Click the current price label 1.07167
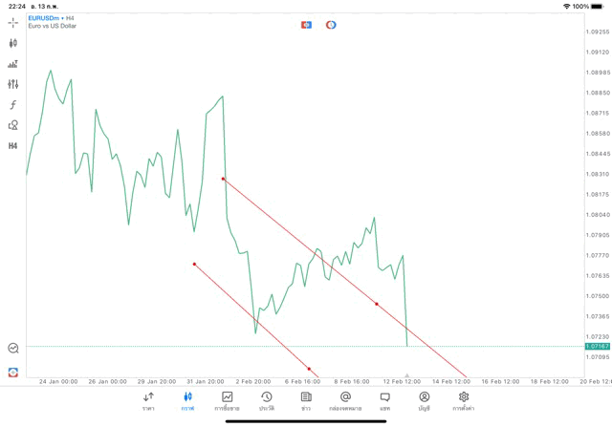This screenshot has width=612, height=427. [x=598, y=346]
